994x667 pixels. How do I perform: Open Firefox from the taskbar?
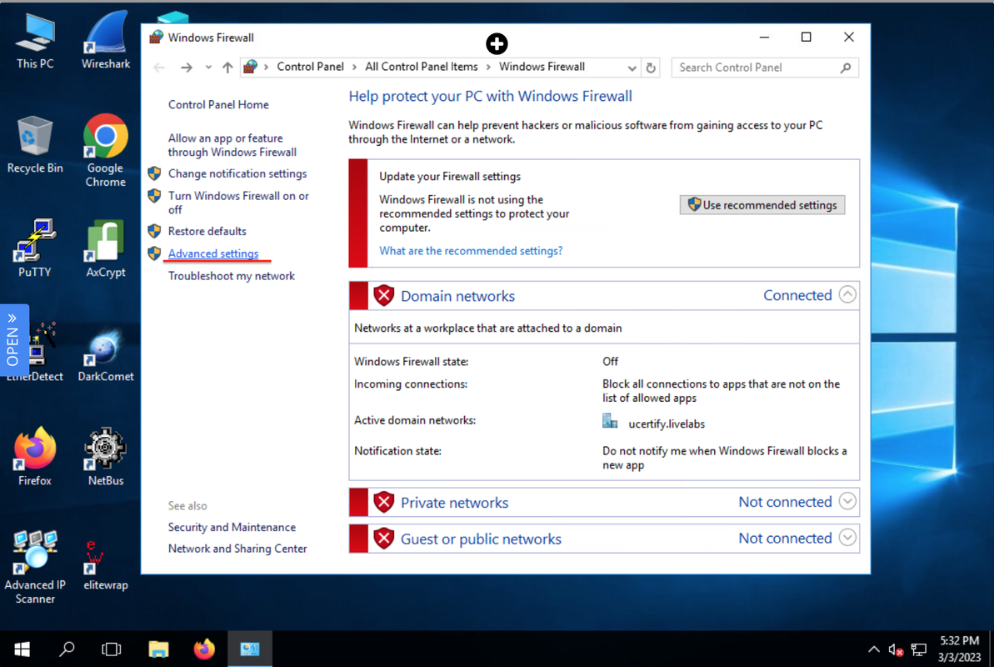pos(204,649)
